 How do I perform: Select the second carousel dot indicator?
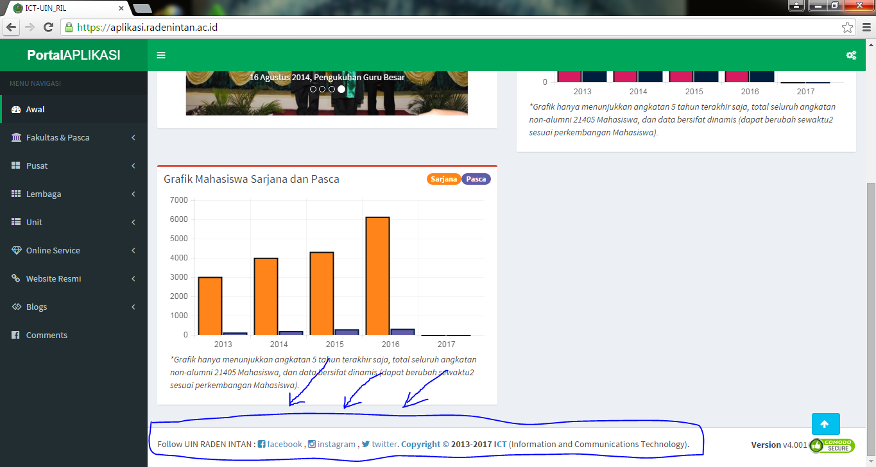322,89
